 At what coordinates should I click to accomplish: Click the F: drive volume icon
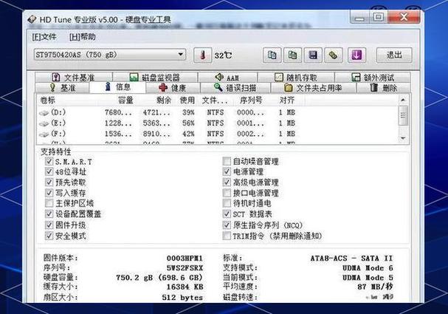pyautogui.click(x=44, y=134)
